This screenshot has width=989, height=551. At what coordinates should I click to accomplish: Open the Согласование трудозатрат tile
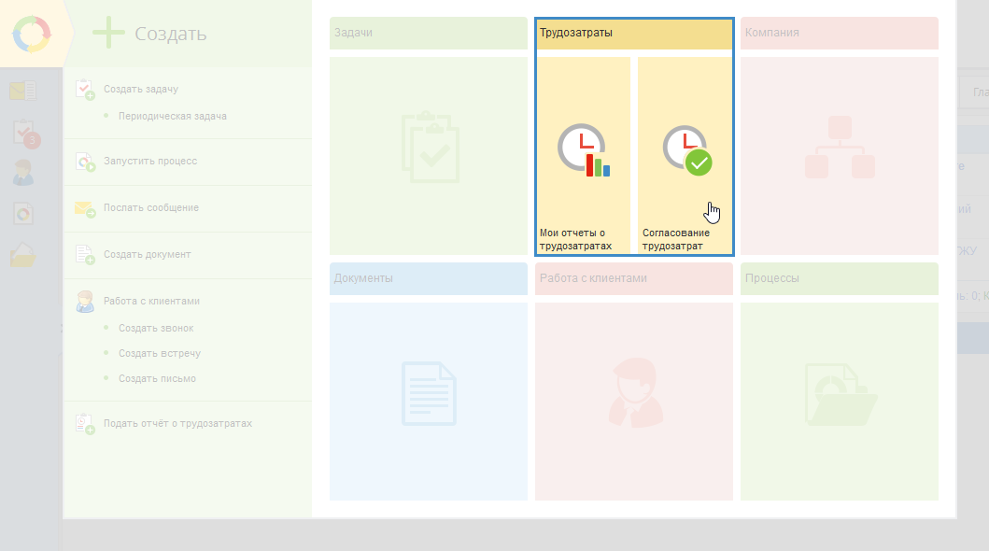pos(685,156)
